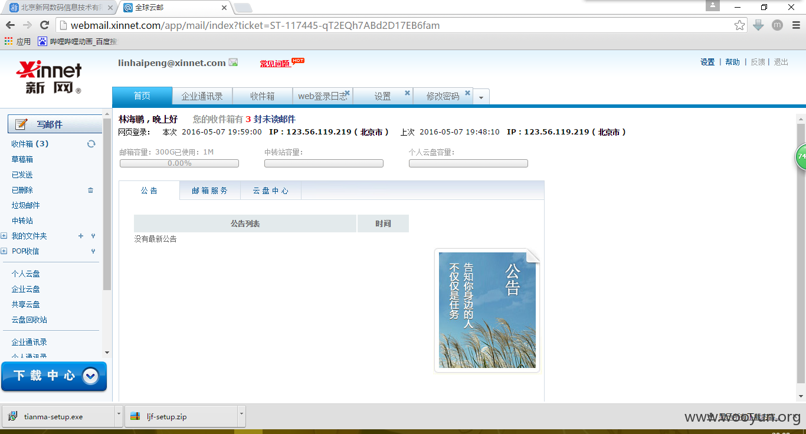Click the Xinnet 新网 logo
This screenshot has width=806, height=434.
tap(49, 78)
